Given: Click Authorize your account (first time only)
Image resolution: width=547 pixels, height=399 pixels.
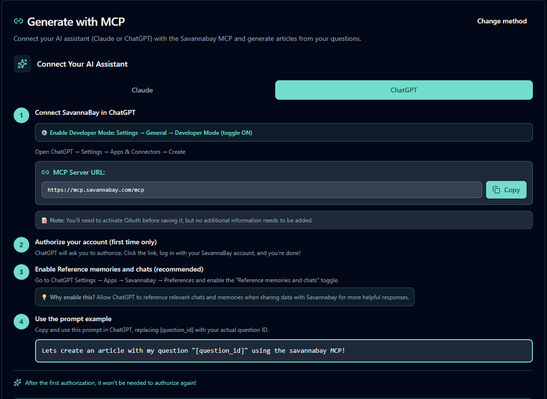Looking at the screenshot, I should 96,242.
